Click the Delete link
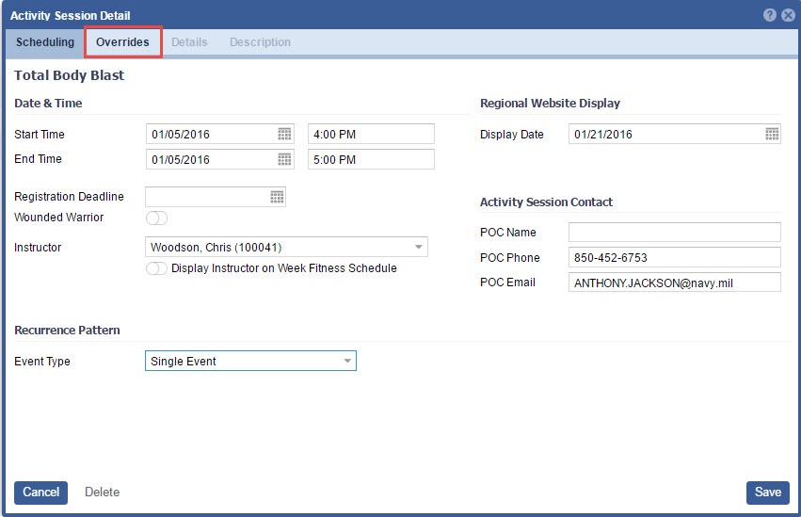The height and width of the screenshot is (517, 801). coord(102,493)
